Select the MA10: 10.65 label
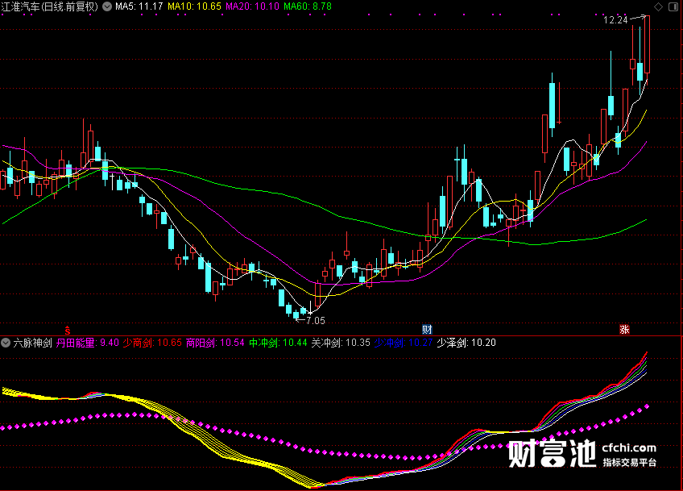Viewport: 683px width, 491px height. point(194,6)
